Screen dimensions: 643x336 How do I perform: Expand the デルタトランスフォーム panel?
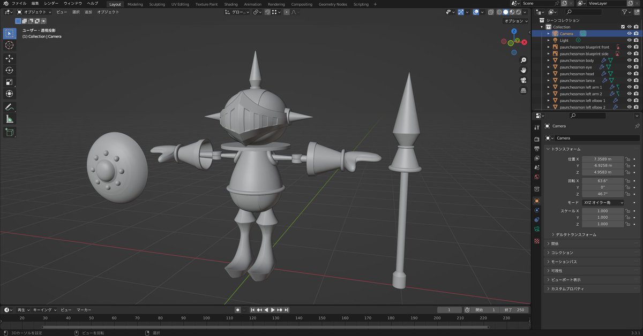point(576,234)
